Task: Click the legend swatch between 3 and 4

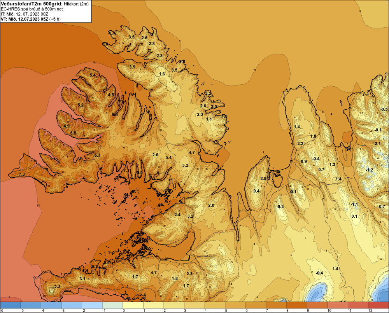Action: [194, 305]
